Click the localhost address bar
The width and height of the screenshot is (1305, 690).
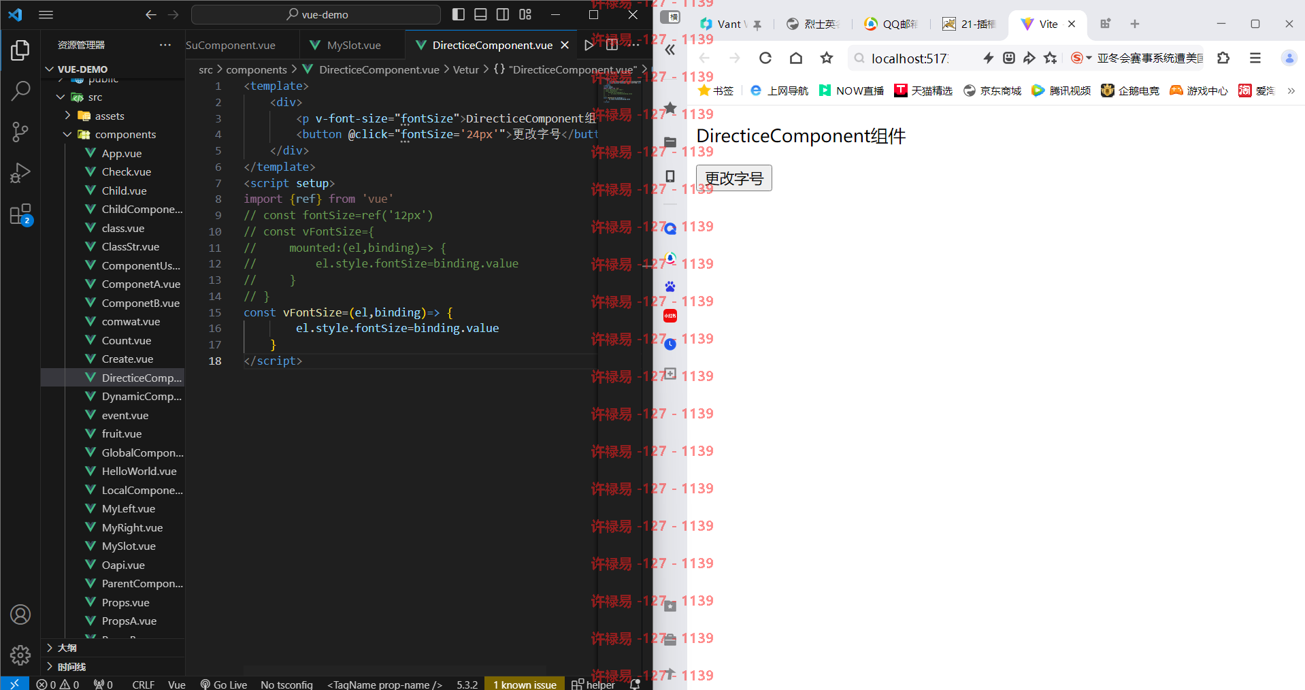(910, 59)
